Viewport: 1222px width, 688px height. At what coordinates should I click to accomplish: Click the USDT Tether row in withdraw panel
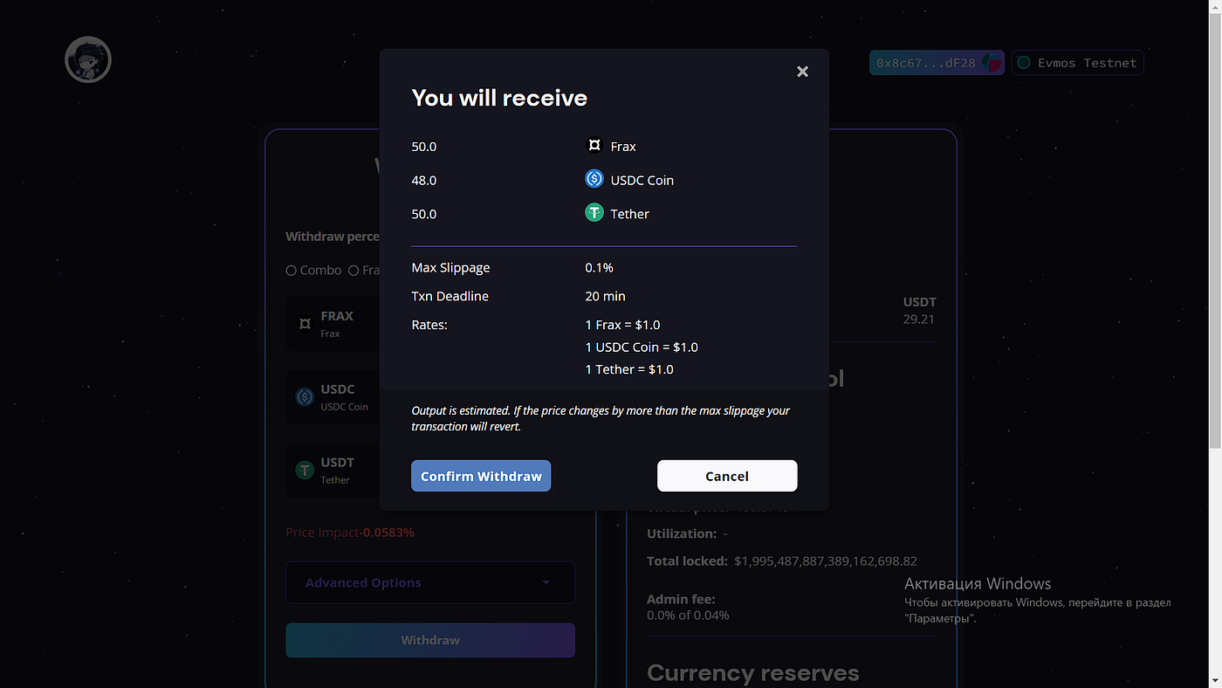[x=333, y=470]
